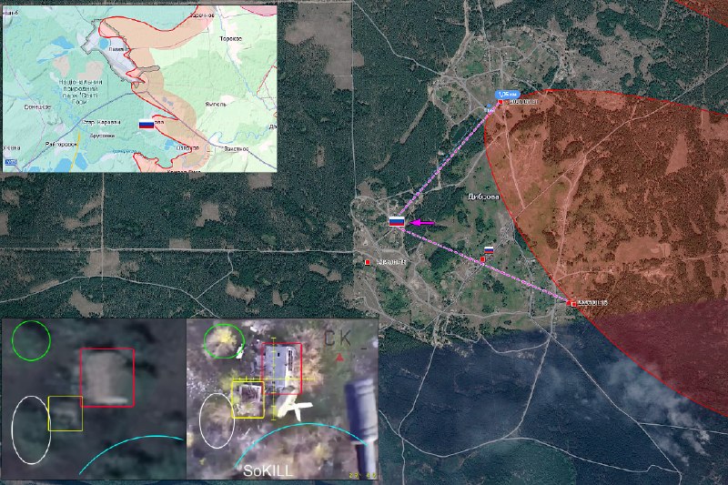Open the satellite close-up thumbnail at the bottom left
728x485 pixels.
[95, 399]
